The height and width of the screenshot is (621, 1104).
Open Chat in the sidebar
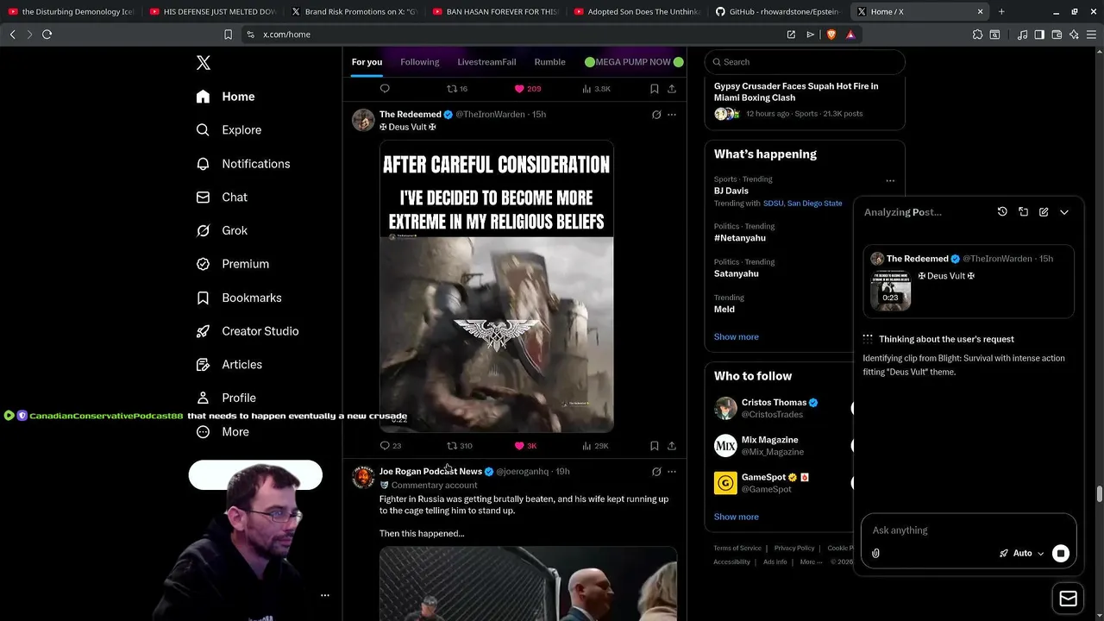point(222,198)
